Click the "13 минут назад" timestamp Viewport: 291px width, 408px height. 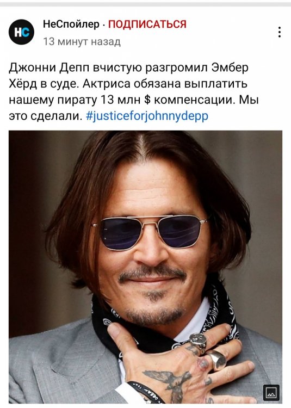click(82, 41)
